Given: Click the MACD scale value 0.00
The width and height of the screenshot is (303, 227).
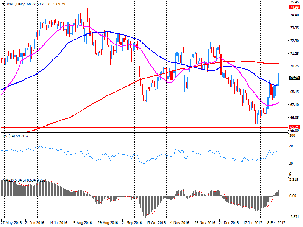Looking at the screenshot, I should (293, 196).
